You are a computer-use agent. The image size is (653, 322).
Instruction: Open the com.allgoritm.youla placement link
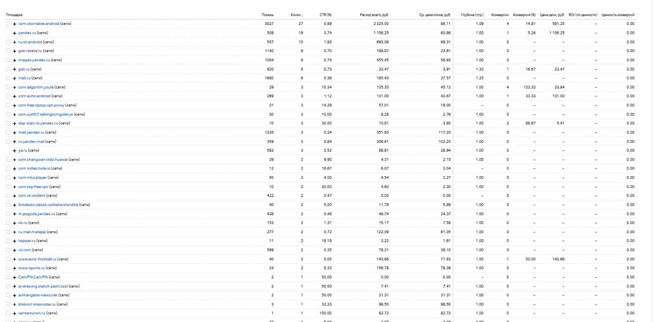point(36,87)
